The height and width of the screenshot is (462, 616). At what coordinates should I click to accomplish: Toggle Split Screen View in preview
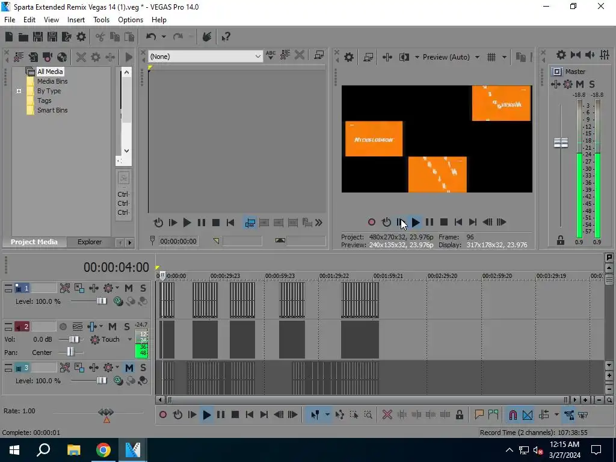tap(404, 57)
